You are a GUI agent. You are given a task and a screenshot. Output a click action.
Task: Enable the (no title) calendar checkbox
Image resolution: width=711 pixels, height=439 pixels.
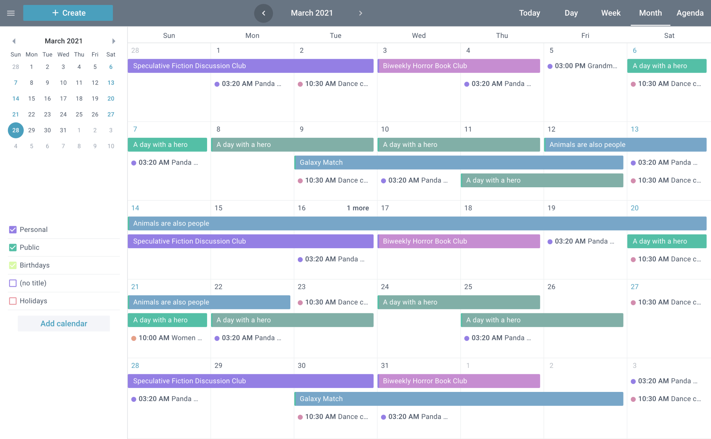point(13,283)
